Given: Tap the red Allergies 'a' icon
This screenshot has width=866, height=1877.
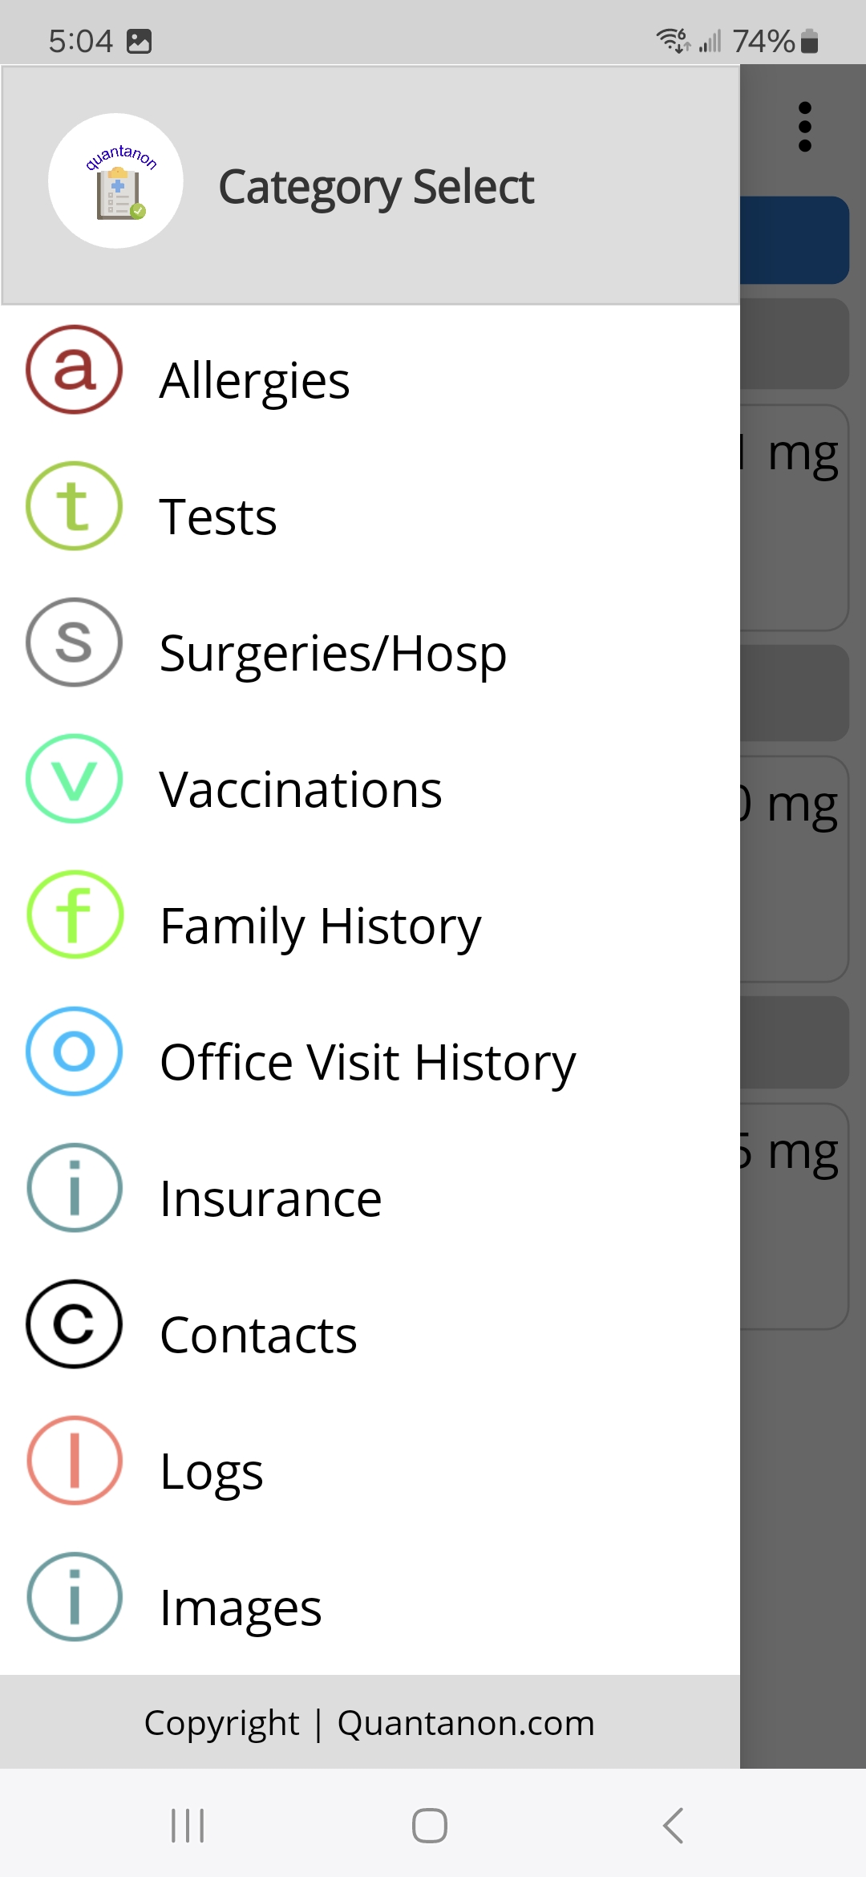Looking at the screenshot, I should [74, 370].
